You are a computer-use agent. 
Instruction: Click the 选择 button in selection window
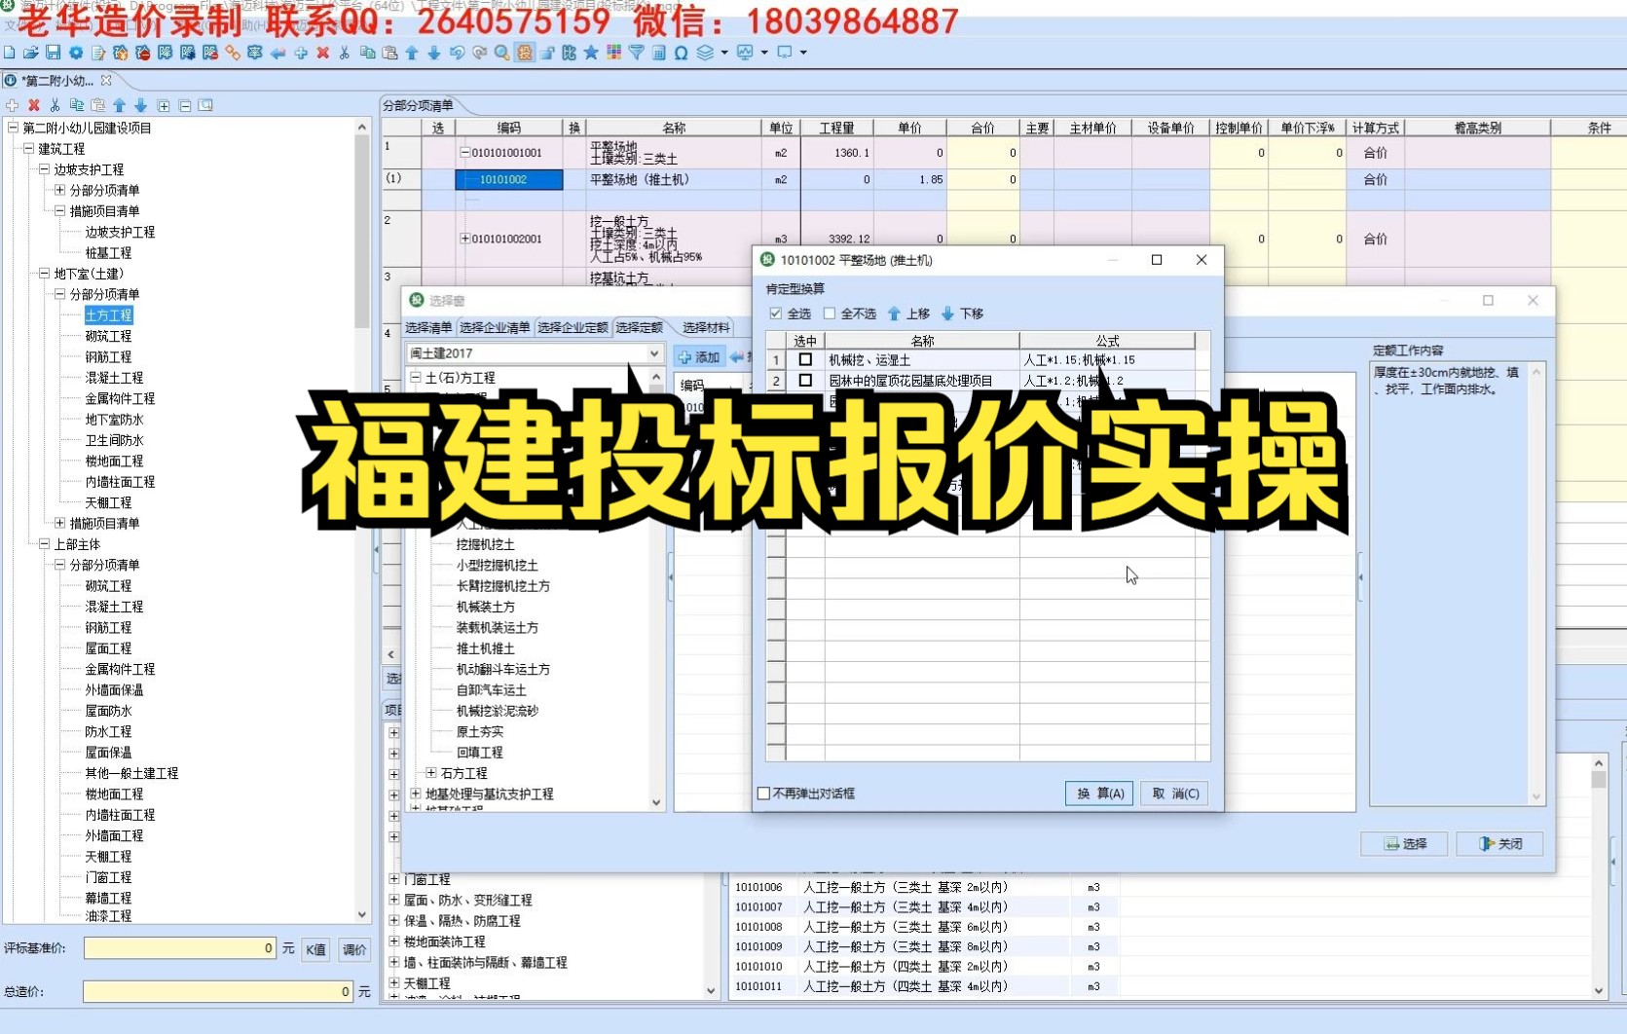1404,843
